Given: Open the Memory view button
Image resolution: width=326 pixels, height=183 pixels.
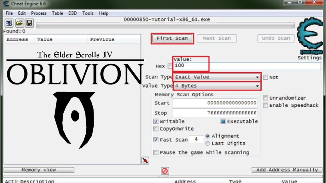Looking at the screenshot, I should pos(39,170).
